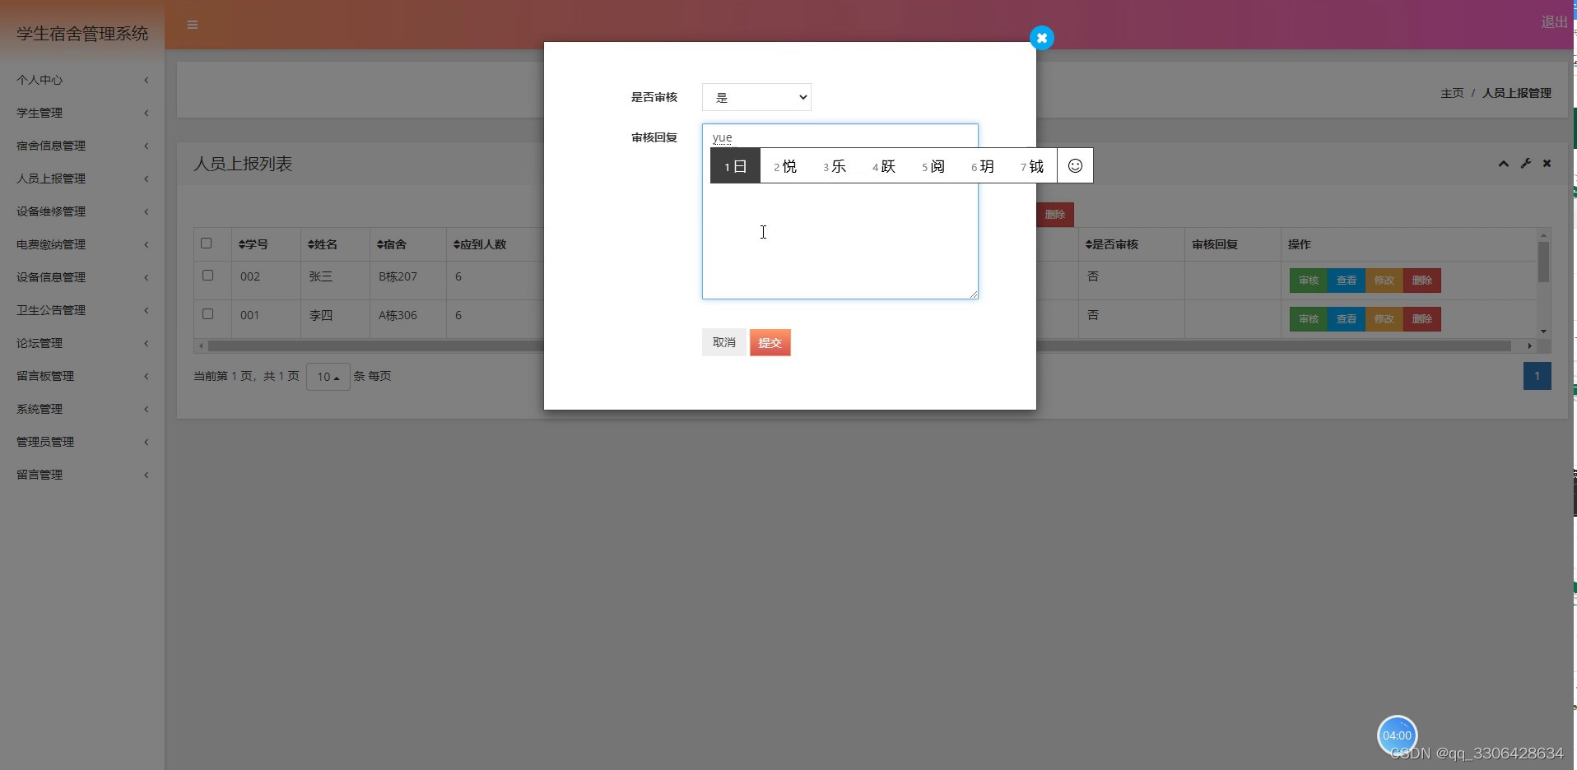Screen dimensions: 1577x770
Task: Open the 10 rows per page dropdown
Action: point(328,377)
